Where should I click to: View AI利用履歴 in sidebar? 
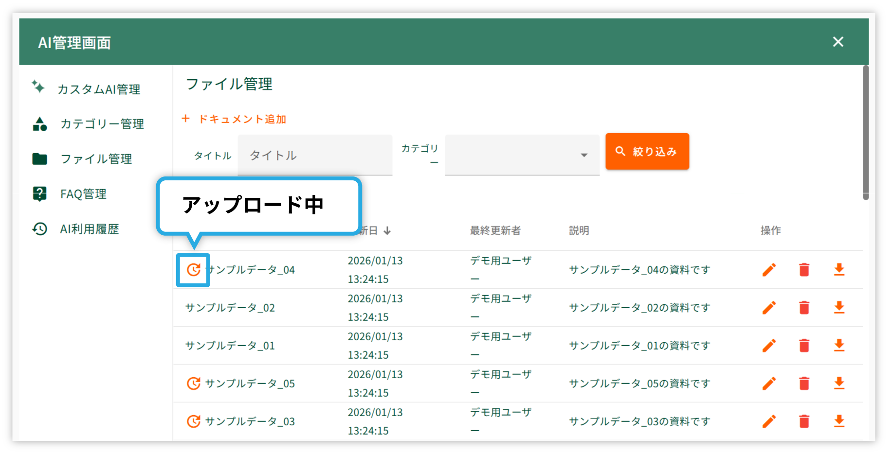click(89, 229)
